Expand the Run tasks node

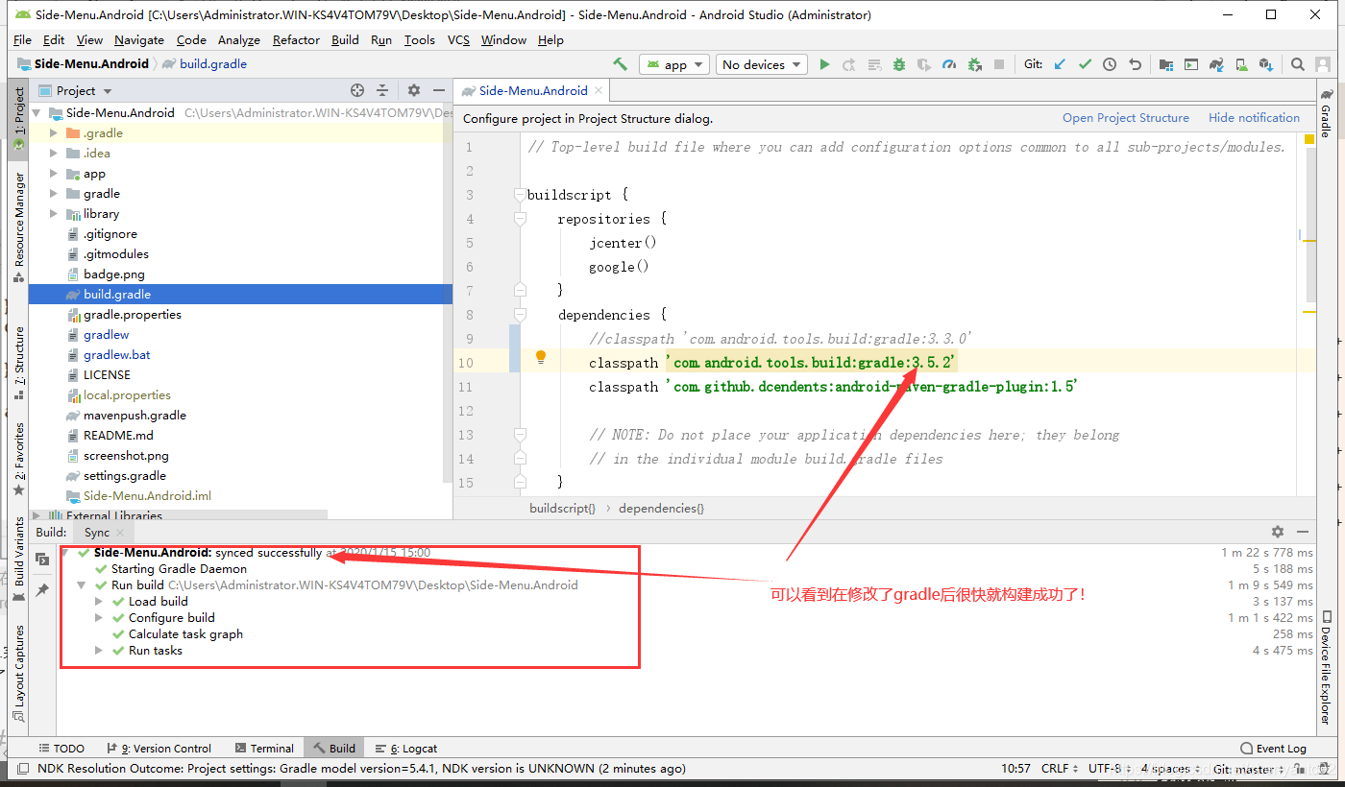tap(99, 651)
